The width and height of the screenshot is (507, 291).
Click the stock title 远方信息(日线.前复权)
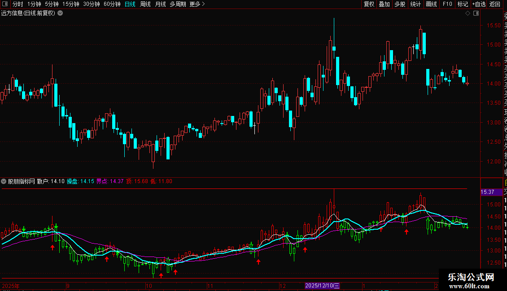pos(28,13)
